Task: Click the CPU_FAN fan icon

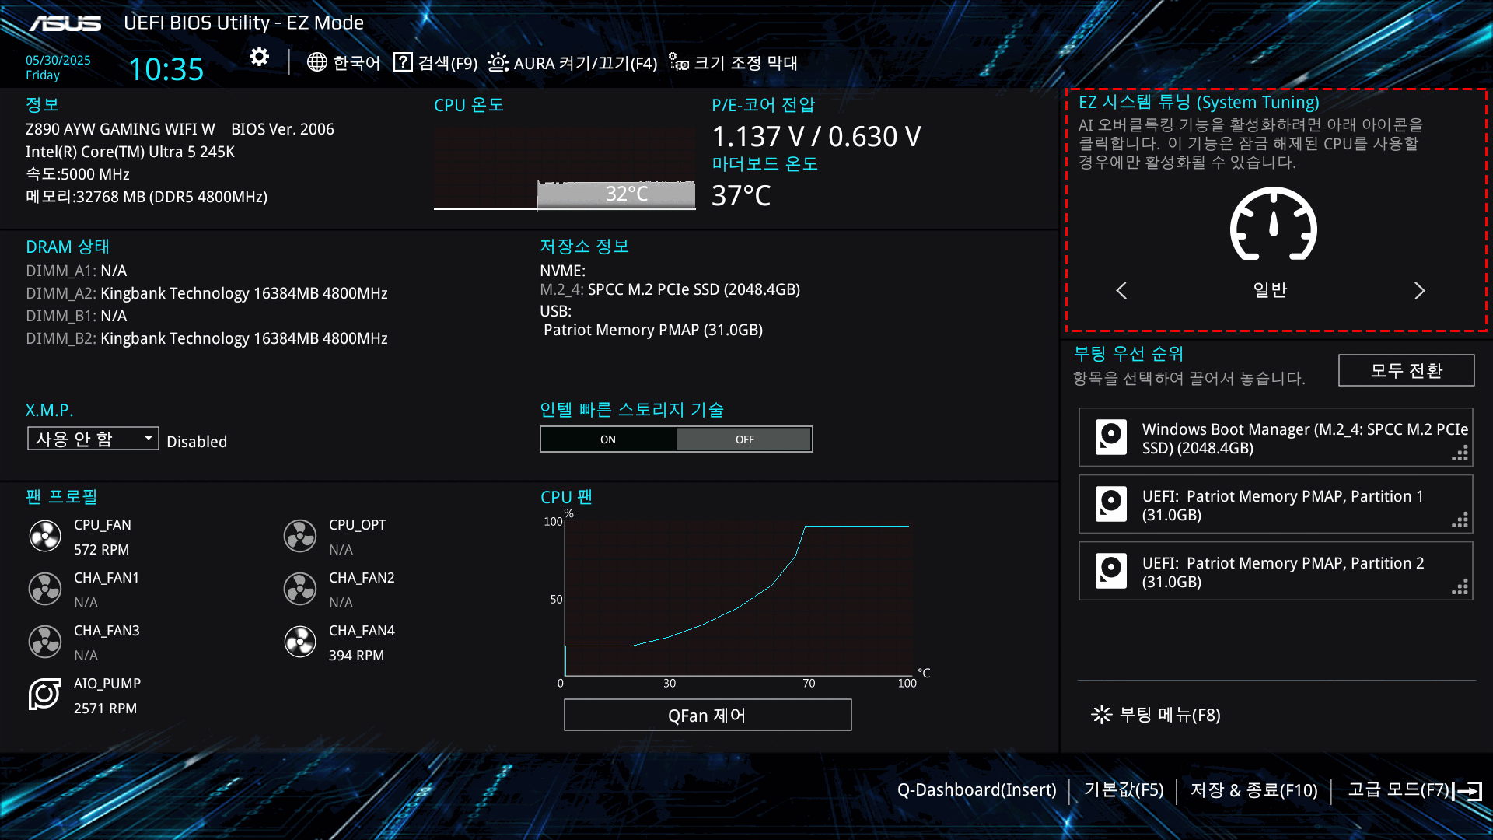Action: [x=45, y=536]
